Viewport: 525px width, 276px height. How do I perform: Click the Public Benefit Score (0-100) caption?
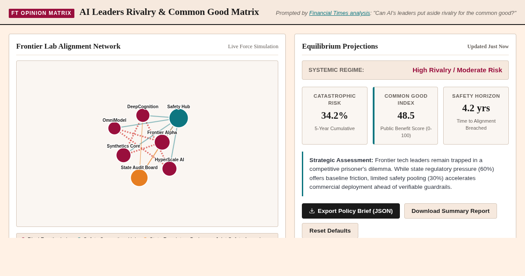(406, 132)
